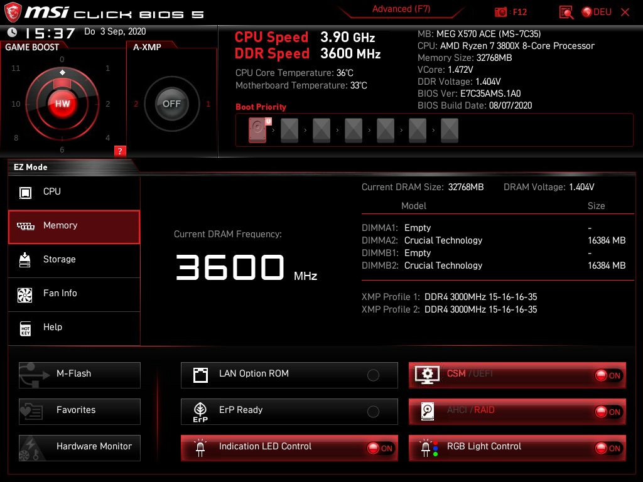Open the Hardware Monitor button

tap(80, 448)
